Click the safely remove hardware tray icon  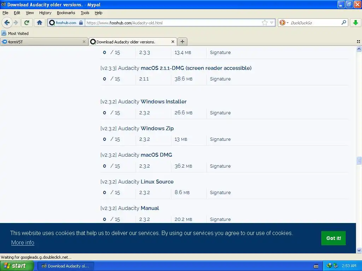(x=336, y=266)
